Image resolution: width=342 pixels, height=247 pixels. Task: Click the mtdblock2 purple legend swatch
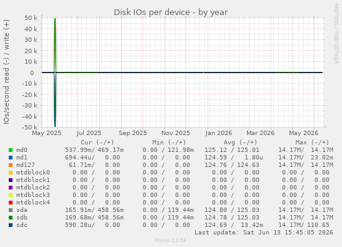11,188
